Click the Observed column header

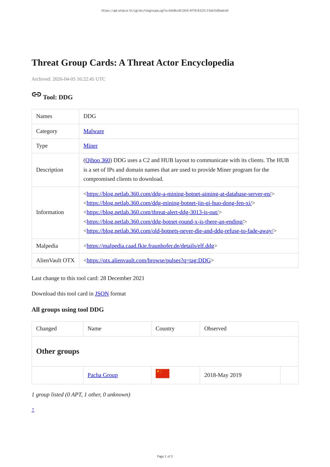coord(215,328)
